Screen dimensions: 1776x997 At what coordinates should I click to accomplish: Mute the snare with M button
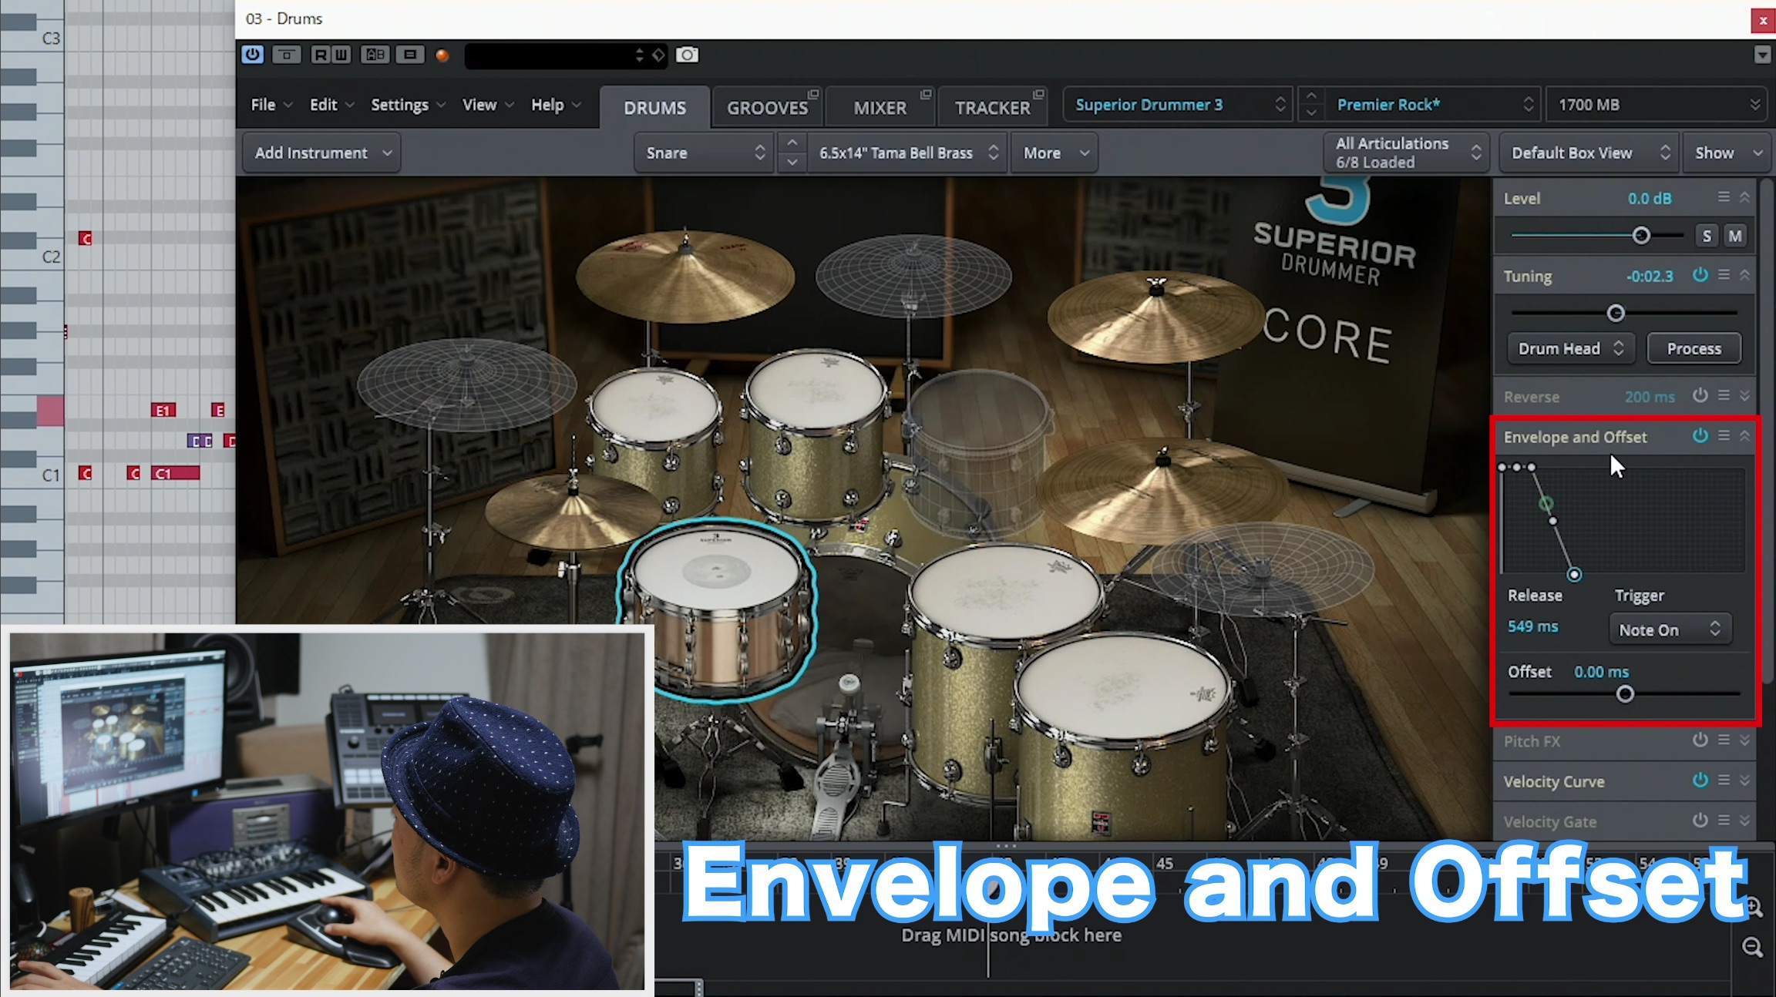point(1735,236)
